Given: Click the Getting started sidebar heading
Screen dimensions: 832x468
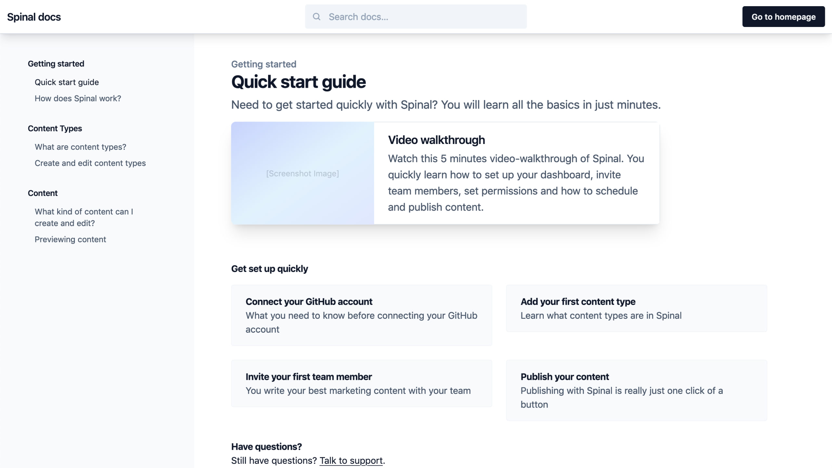Looking at the screenshot, I should pyautogui.click(x=56, y=64).
